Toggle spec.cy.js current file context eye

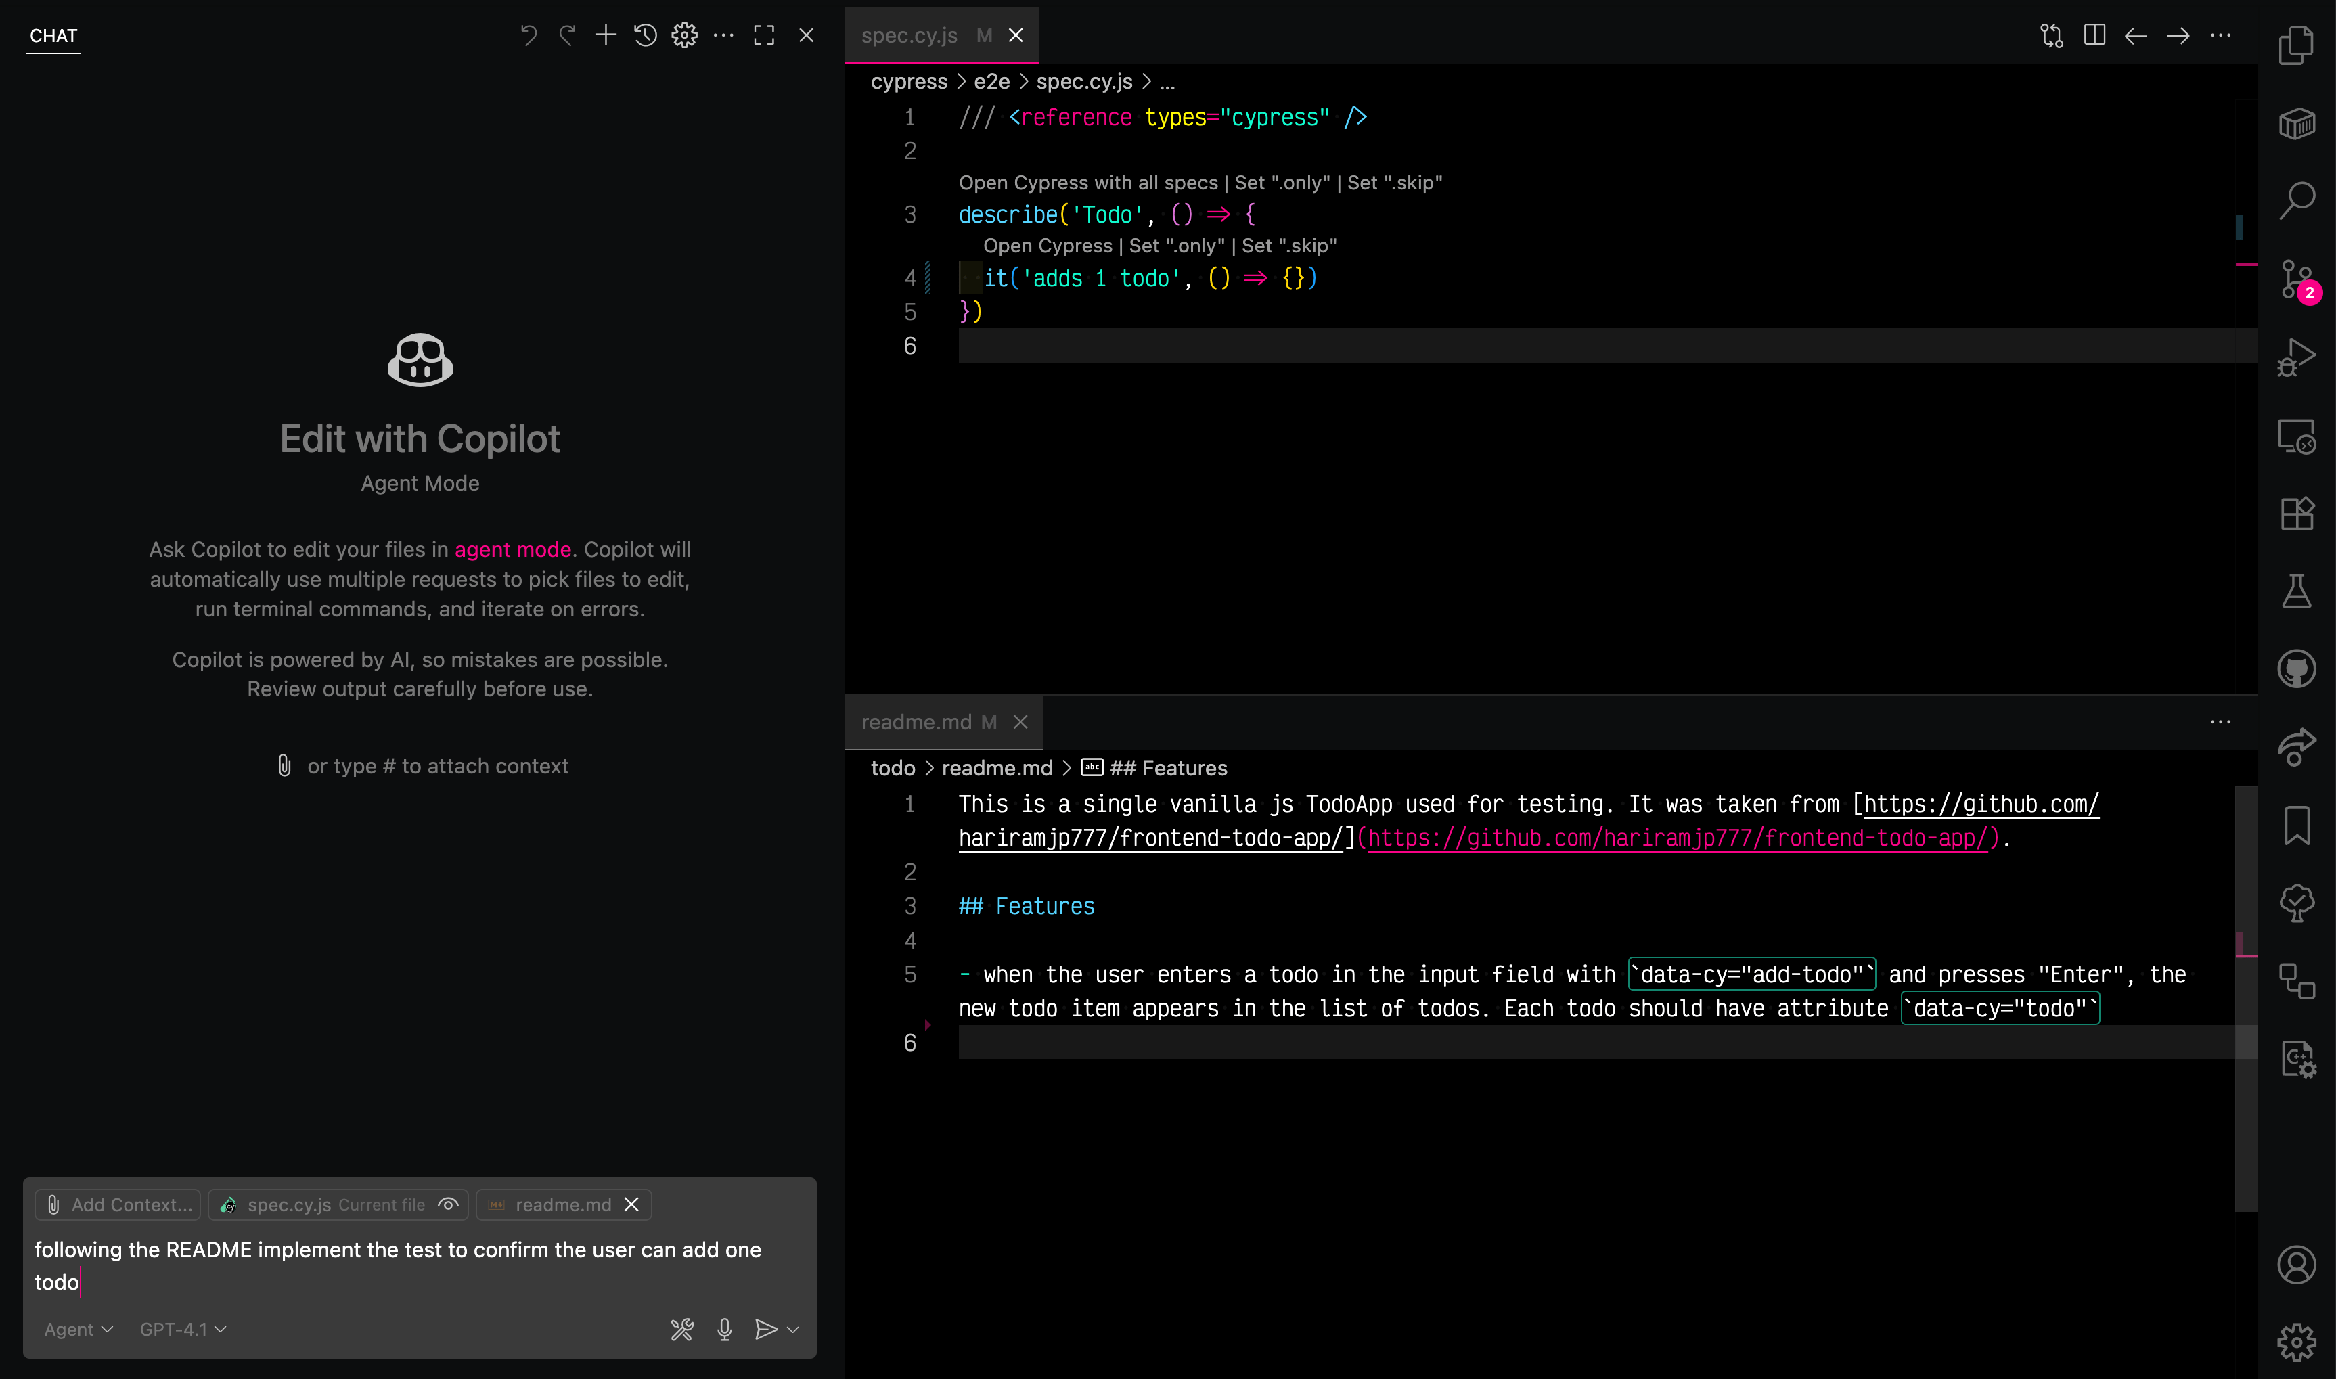point(448,1204)
